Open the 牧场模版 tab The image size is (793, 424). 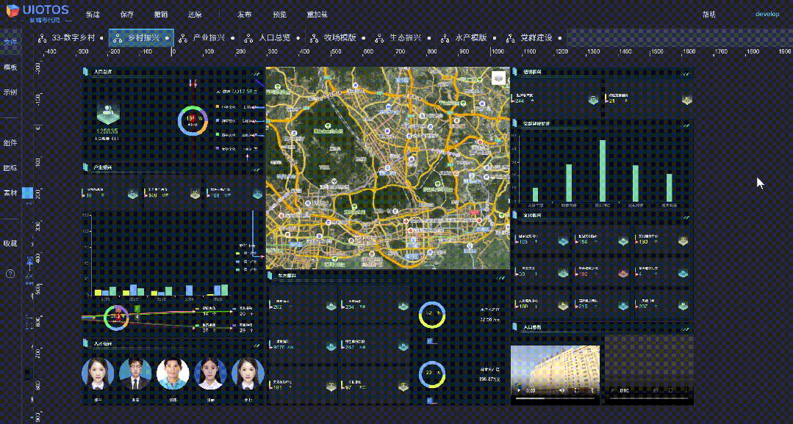click(x=338, y=38)
